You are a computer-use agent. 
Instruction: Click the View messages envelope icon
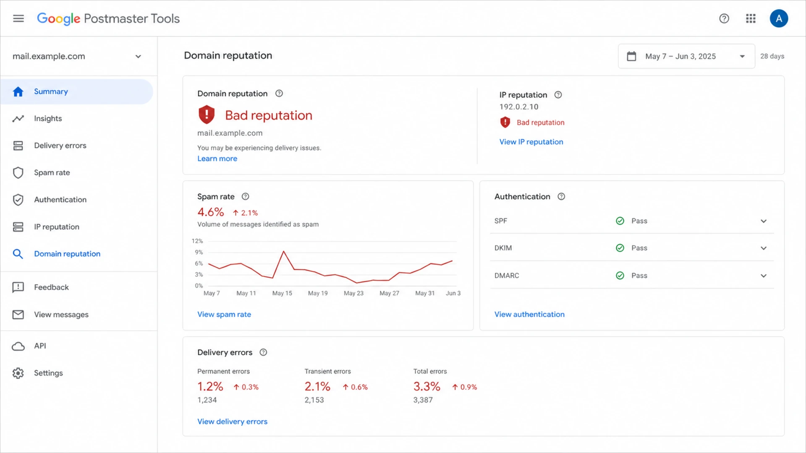(18, 315)
